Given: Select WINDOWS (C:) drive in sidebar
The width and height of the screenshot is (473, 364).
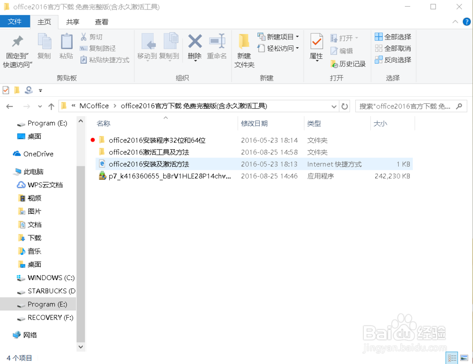Looking at the screenshot, I should (x=45, y=278).
